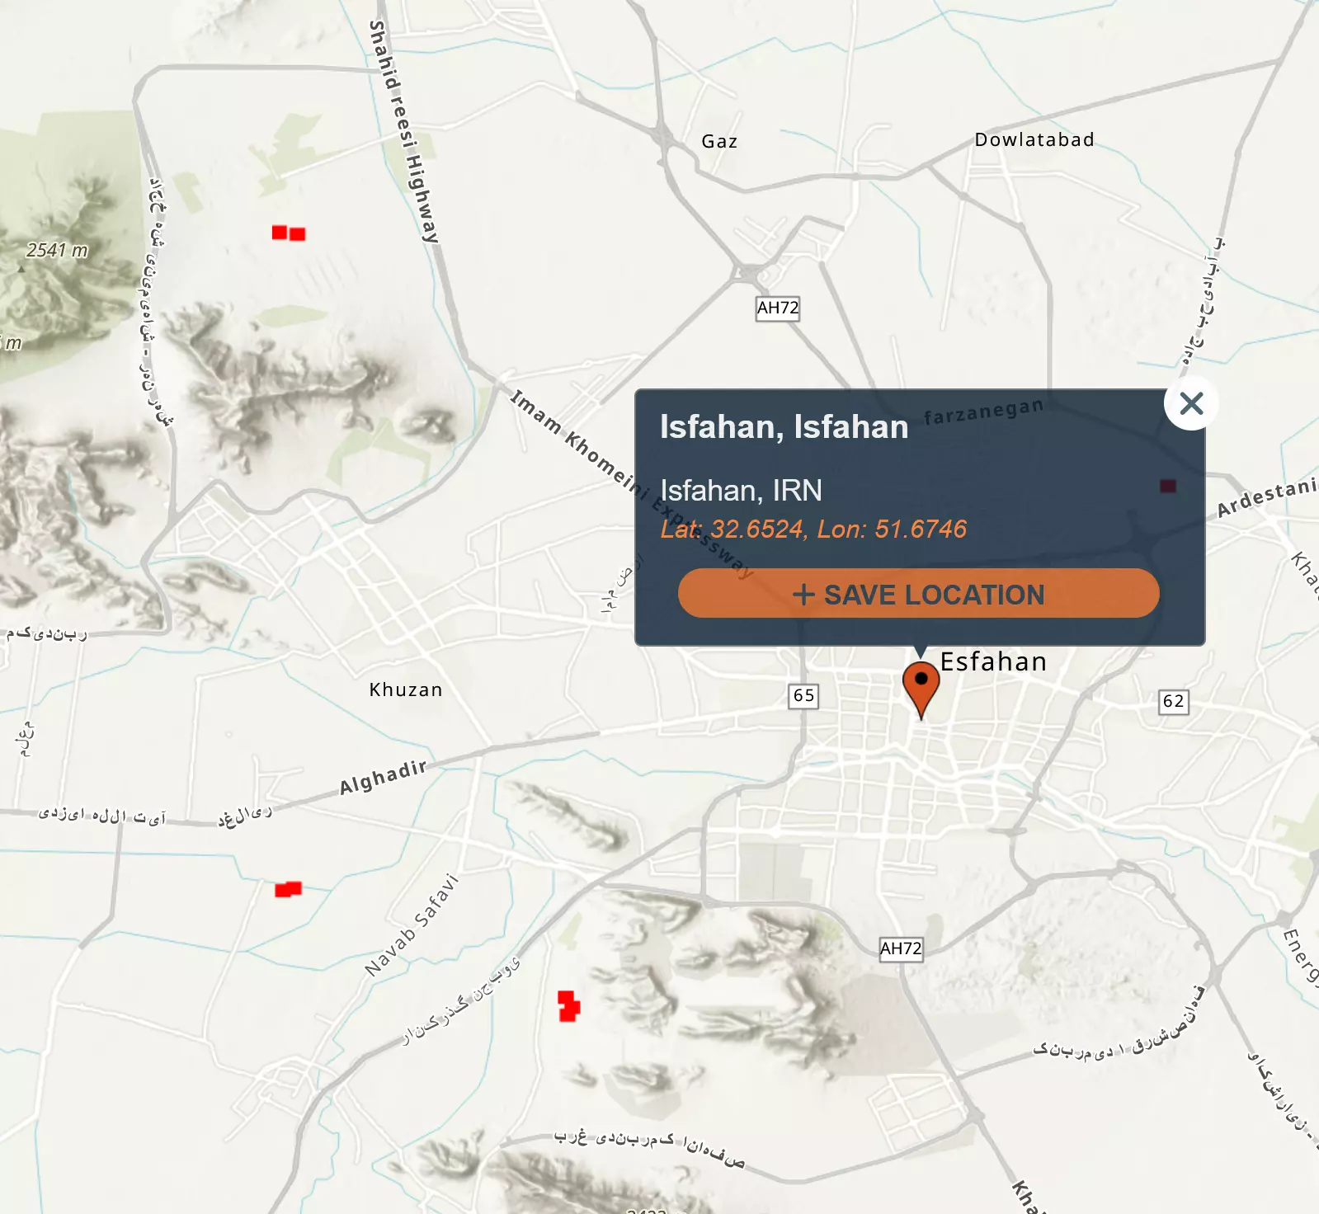The image size is (1319, 1214).
Task: Click the farzanegan label in popup header
Action: coord(984,411)
